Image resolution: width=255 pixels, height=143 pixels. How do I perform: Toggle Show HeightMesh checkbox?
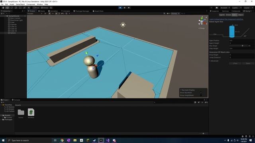pos(201,95)
